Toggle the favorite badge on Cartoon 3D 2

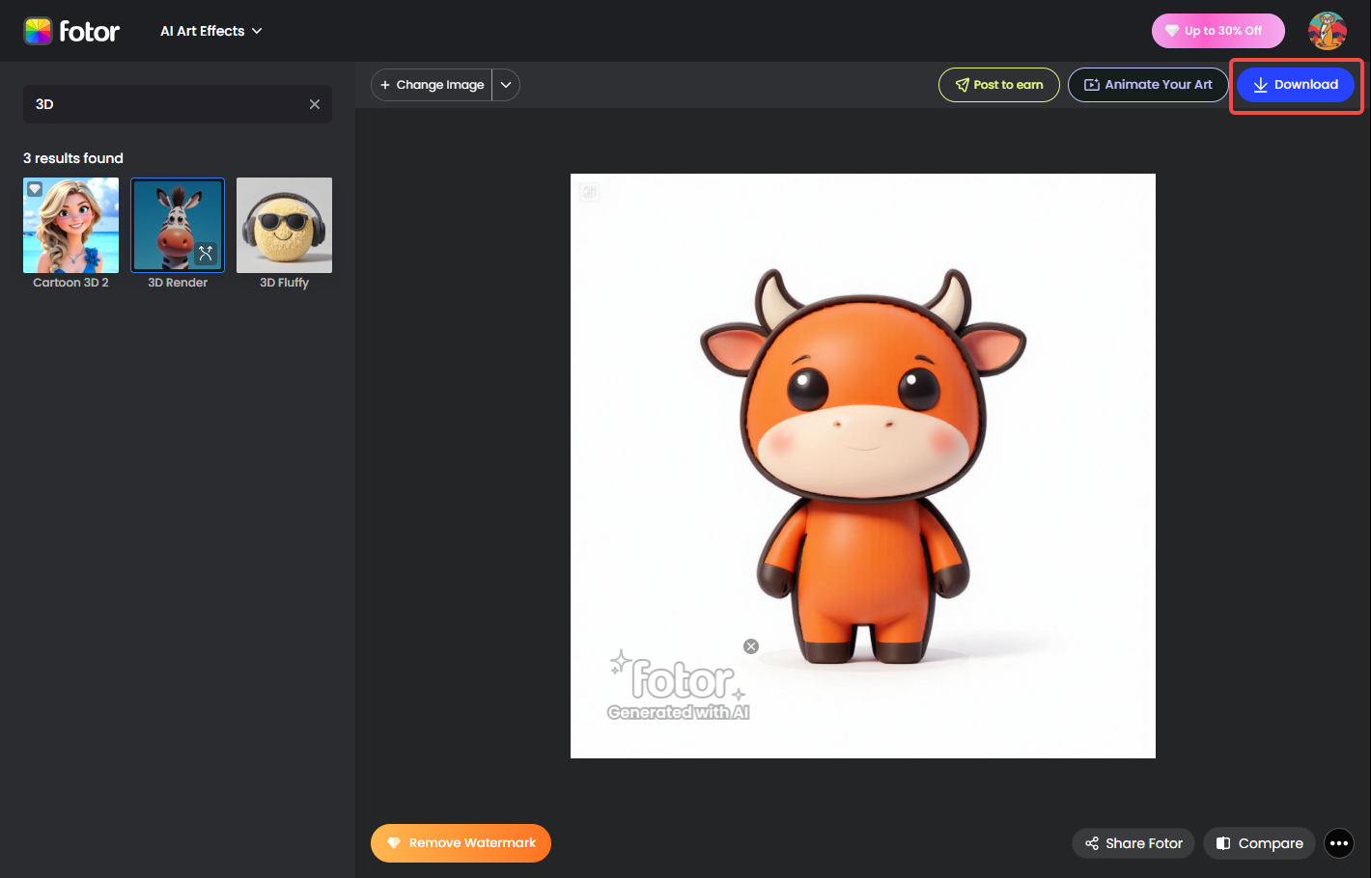tap(35, 188)
